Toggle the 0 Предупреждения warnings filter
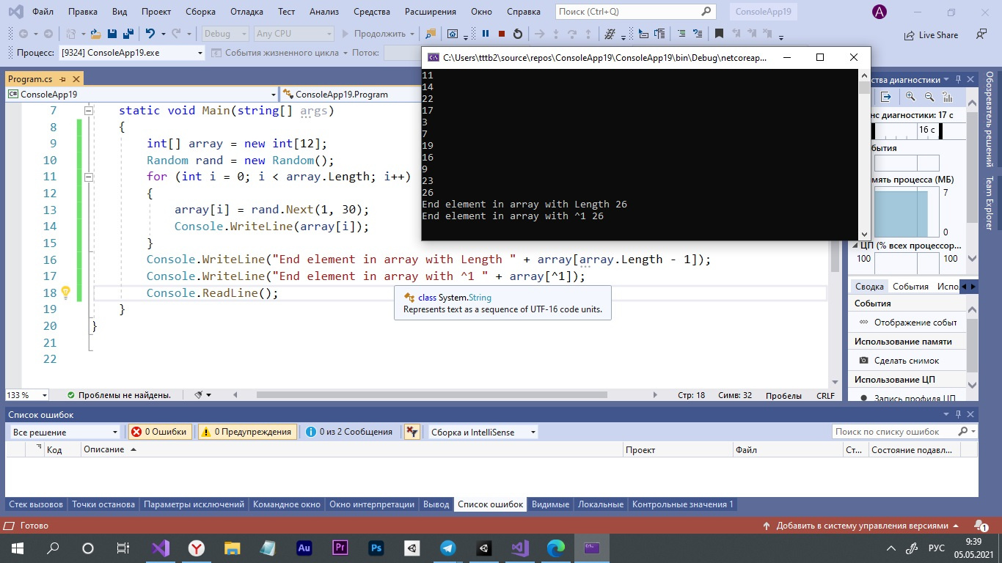 (247, 432)
